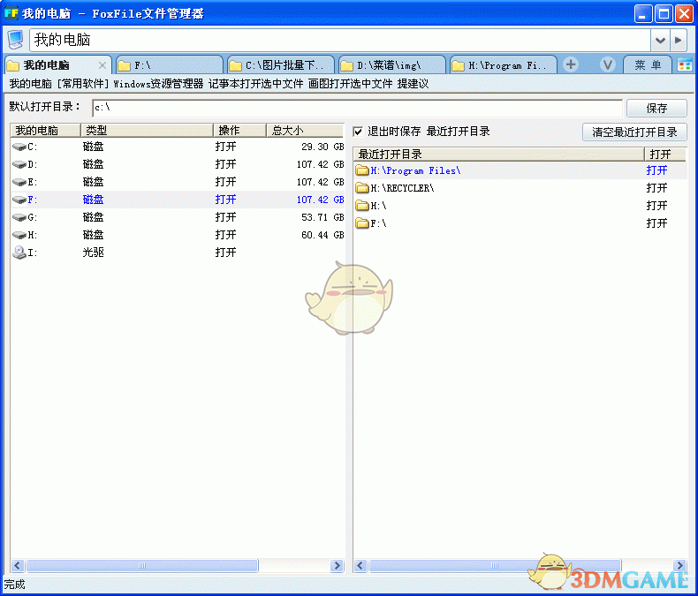Click the 清空最近打开目录 button
Screen dimensions: 698x596
tap(634, 132)
